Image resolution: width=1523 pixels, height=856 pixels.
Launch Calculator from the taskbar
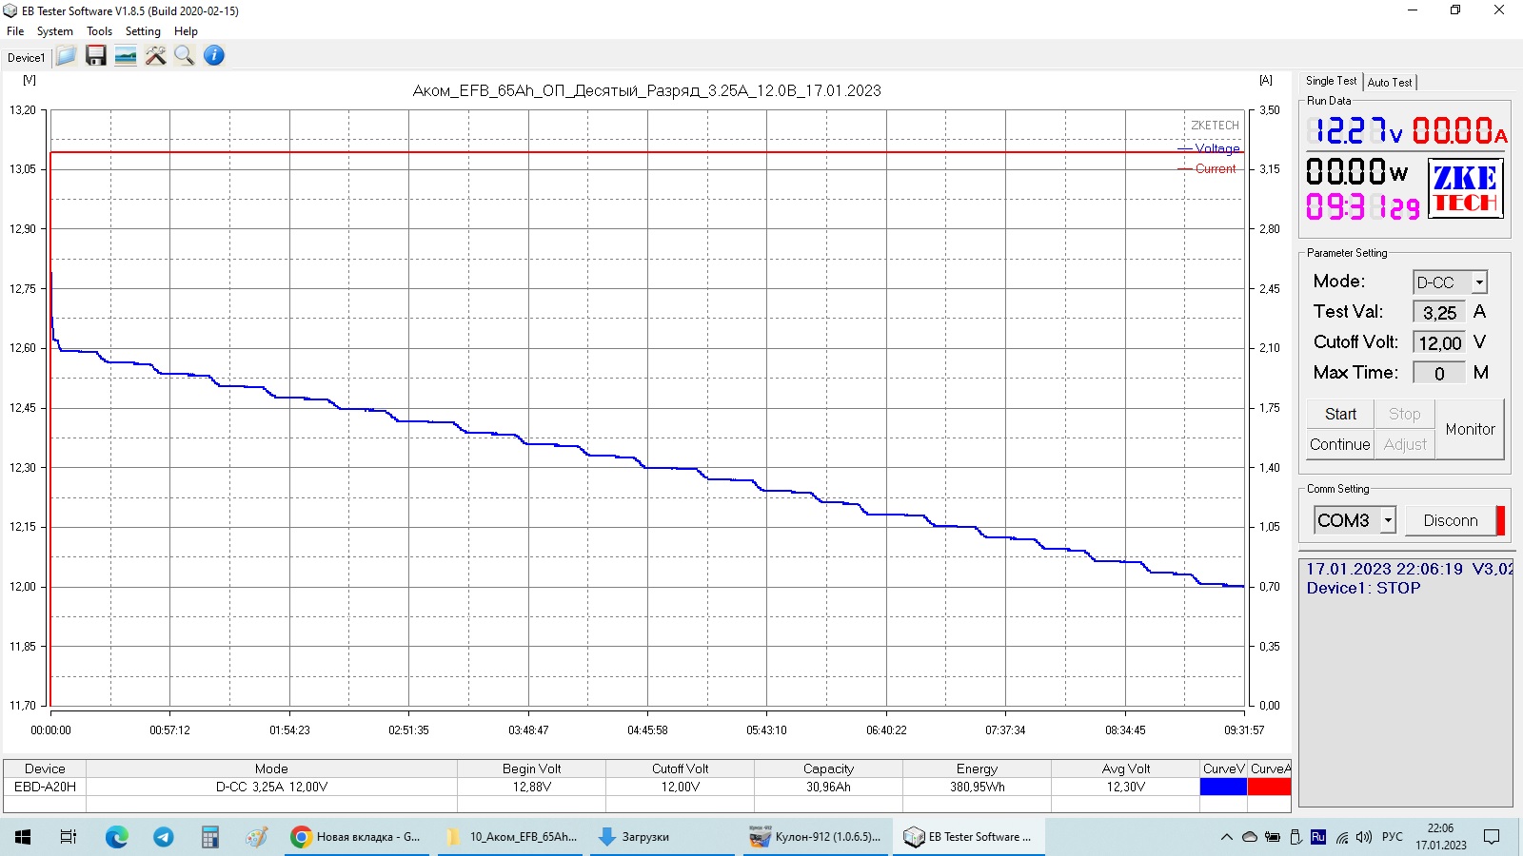[210, 837]
